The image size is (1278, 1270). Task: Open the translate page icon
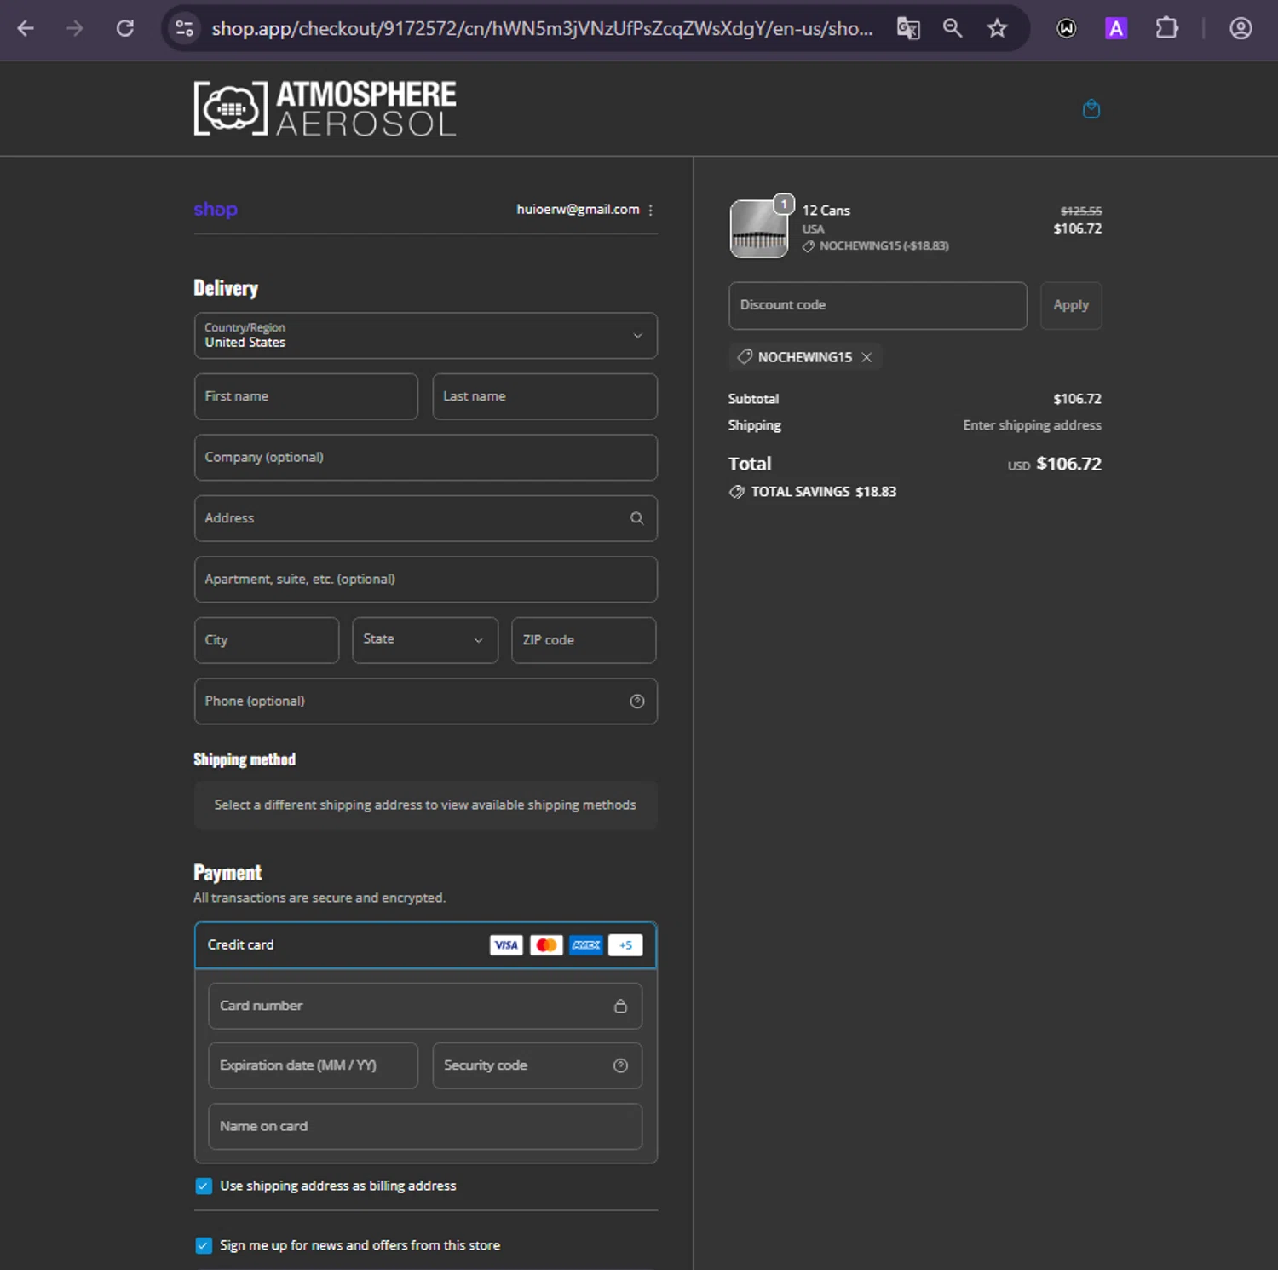tap(908, 28)
